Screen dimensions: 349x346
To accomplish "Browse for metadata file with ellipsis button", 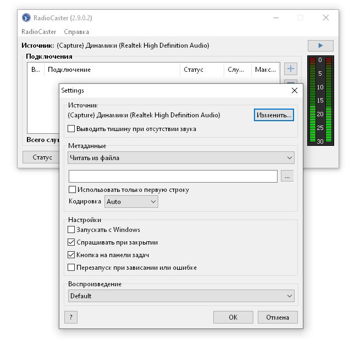I will point(287,176).
